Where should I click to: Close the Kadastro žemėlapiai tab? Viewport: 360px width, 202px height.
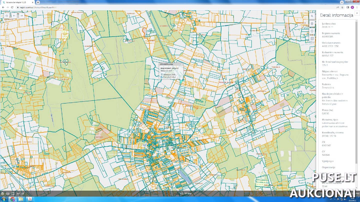[32, 2]
